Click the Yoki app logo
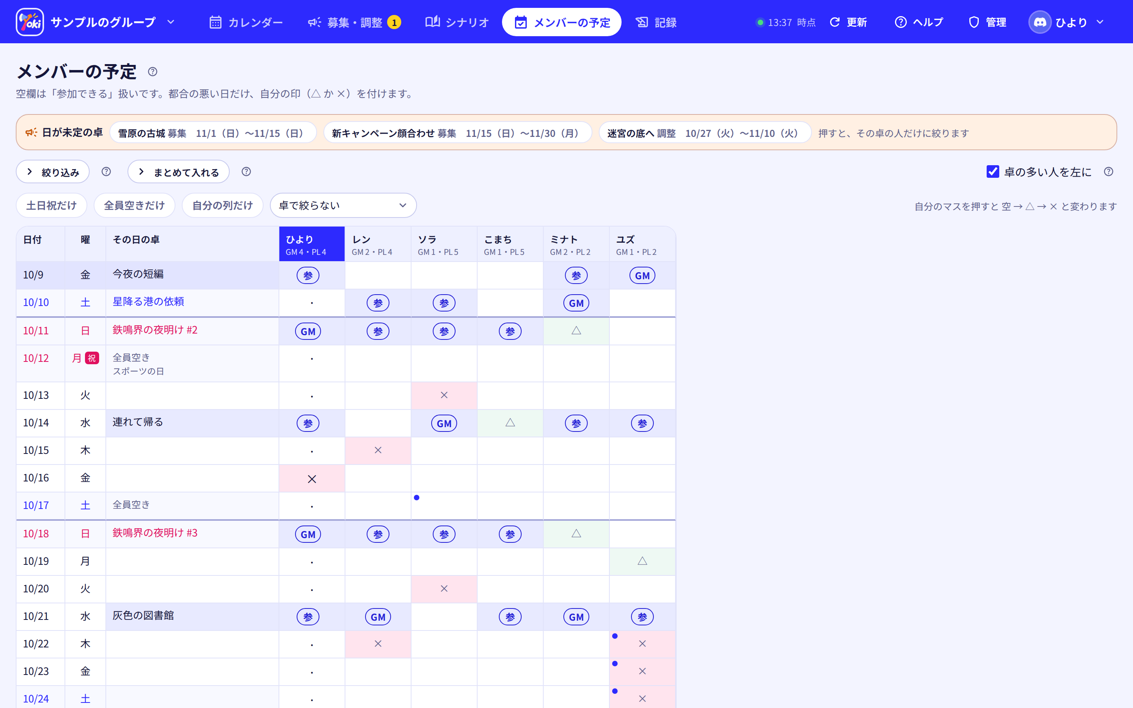The height and width of the screenshot is (708, 1133). click(x=30, y=22)
